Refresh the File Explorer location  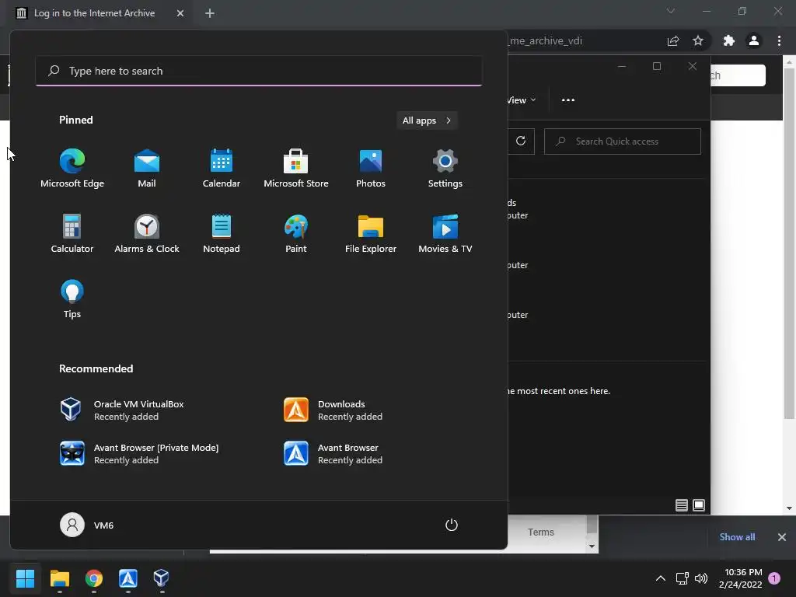[x=521, y=141]
